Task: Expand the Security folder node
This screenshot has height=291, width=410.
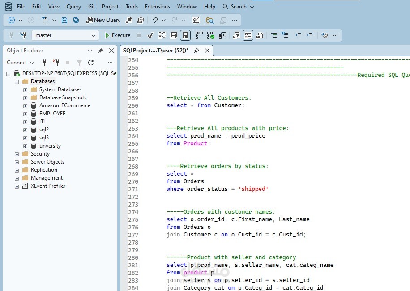Action: [x=17, y=154]
